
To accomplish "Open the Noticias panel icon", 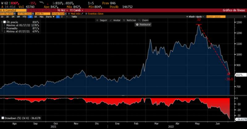I will click(x=124, y=20).
